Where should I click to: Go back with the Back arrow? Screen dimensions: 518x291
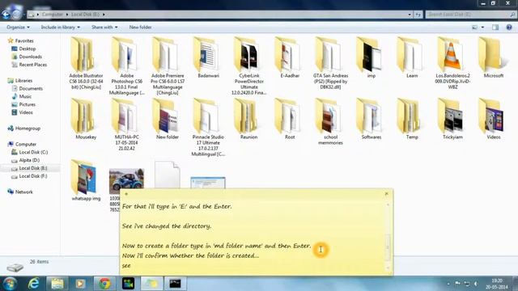pos(6,15)
